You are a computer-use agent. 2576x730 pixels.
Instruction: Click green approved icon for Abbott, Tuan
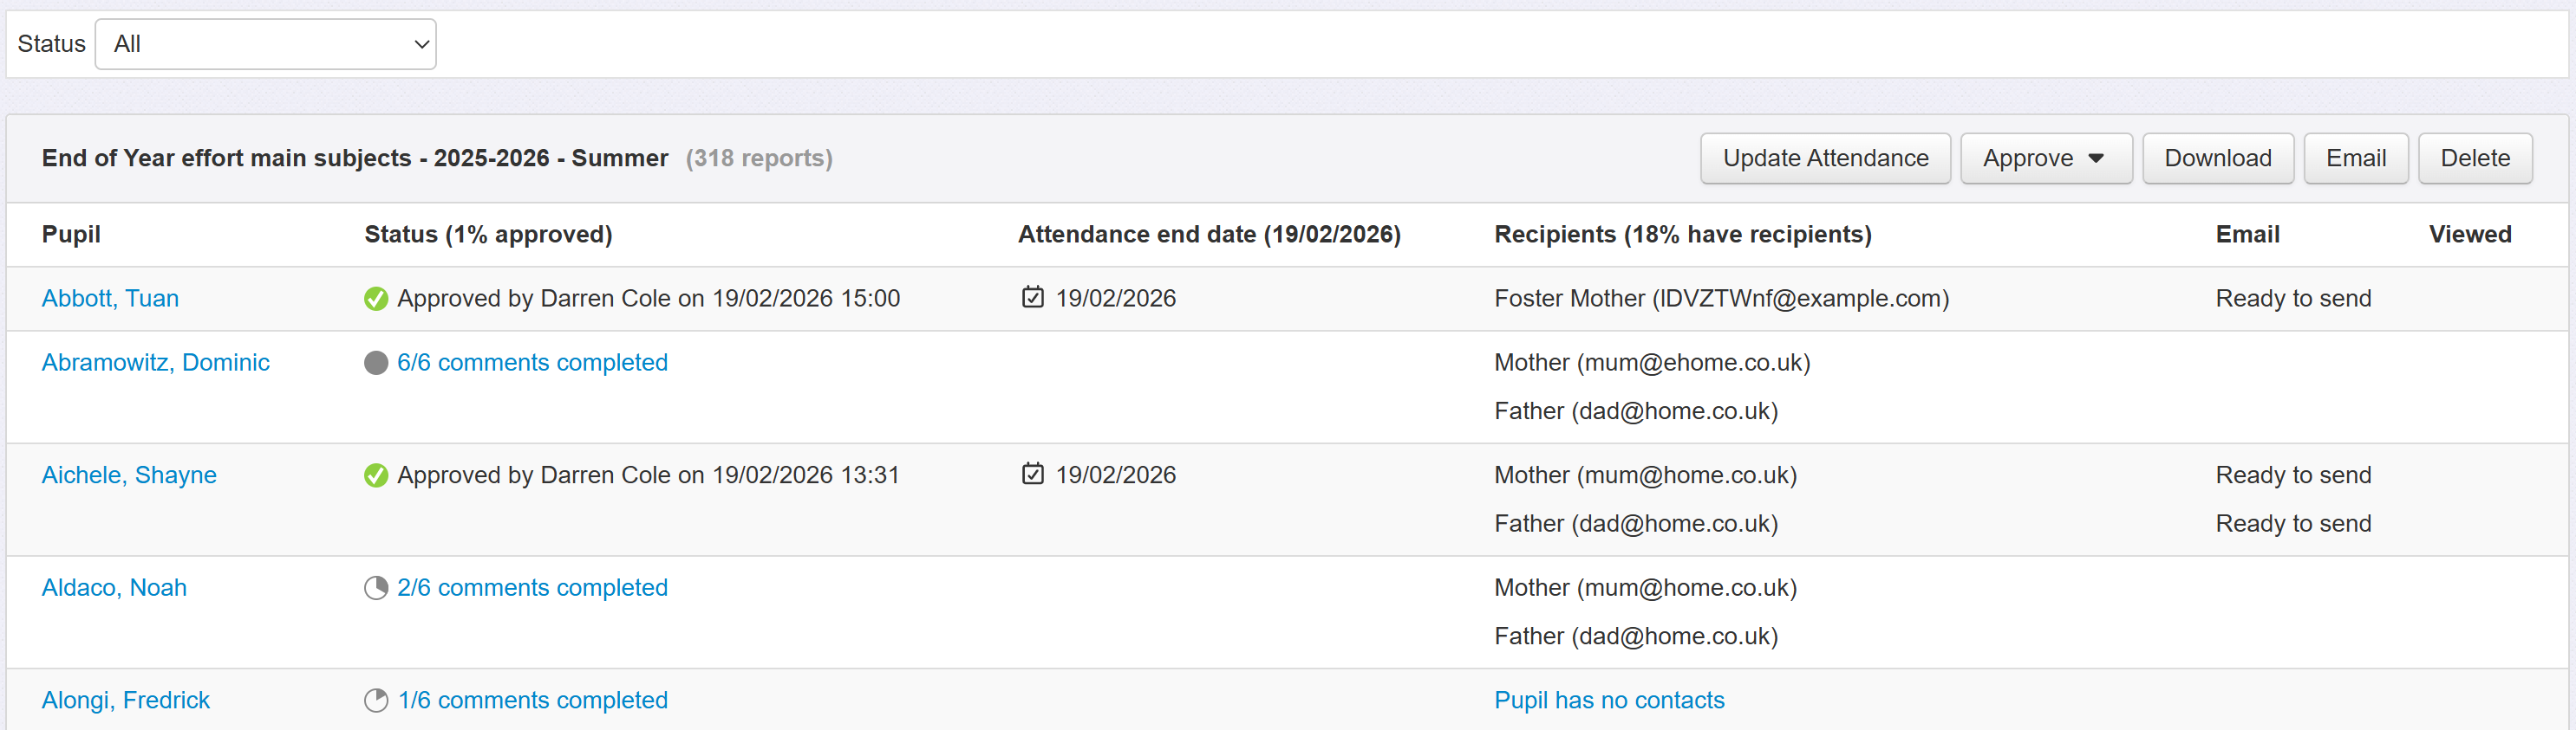(376, 299)
